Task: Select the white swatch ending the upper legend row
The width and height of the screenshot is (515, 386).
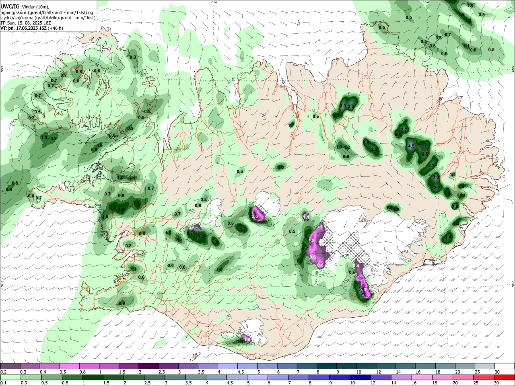Action: 505,366
